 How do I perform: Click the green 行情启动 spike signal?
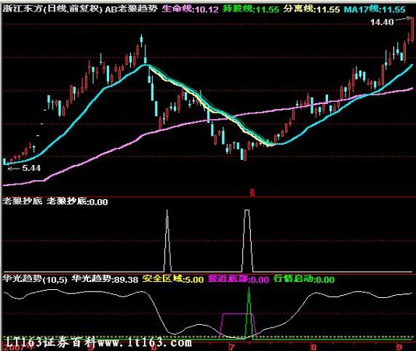[x=249, y=312]
